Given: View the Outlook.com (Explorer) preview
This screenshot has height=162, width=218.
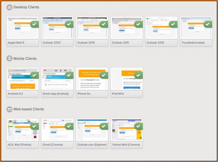Looking at the screenshot, I should (92, 130).
